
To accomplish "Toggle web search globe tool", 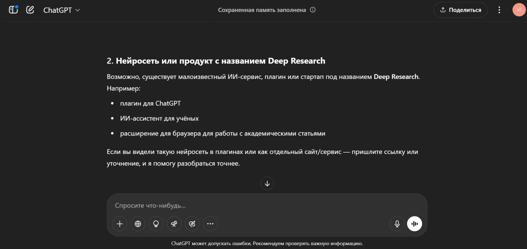I will click(138, 224).
